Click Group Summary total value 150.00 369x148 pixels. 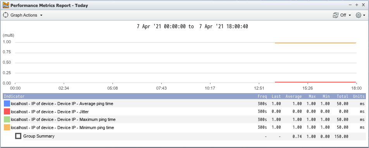[x=341, y=136]
